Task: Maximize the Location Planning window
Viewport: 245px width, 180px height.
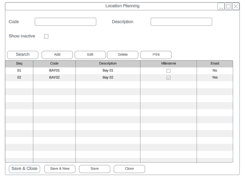Action: (228, 6)
